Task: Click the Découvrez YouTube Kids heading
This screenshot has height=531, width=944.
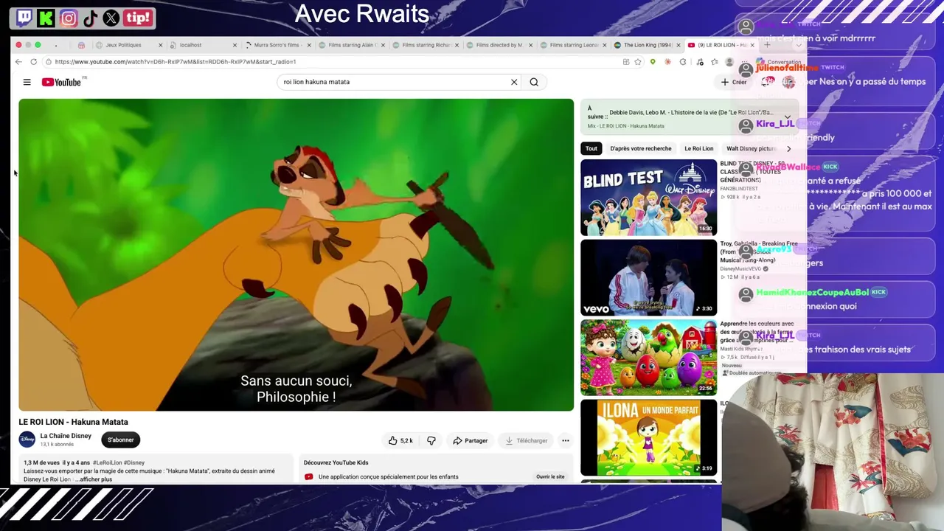Action: coord(336,462)
